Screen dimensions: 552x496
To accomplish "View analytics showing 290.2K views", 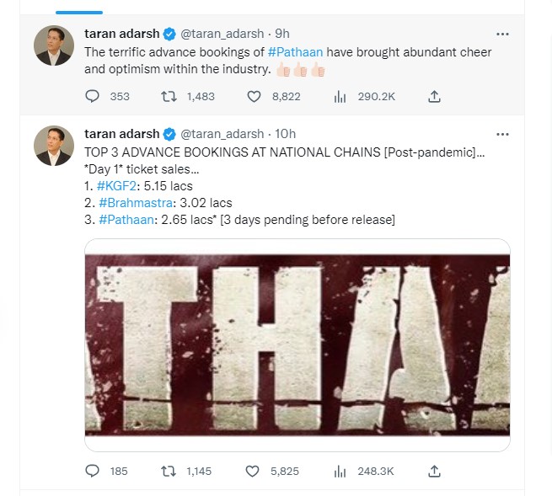I will [x=340, y=97].
